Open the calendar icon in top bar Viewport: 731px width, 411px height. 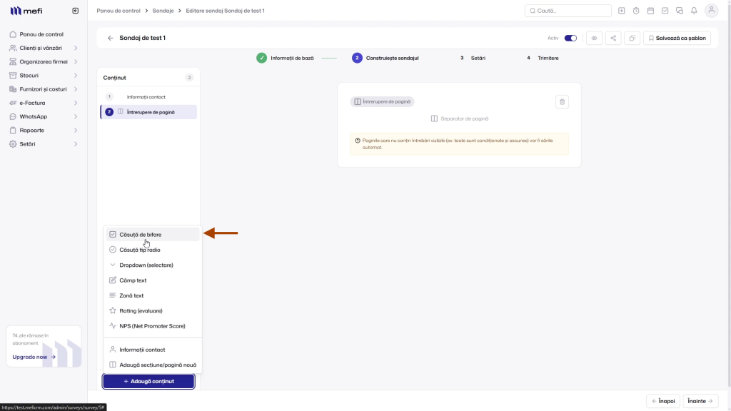[650, 10]
